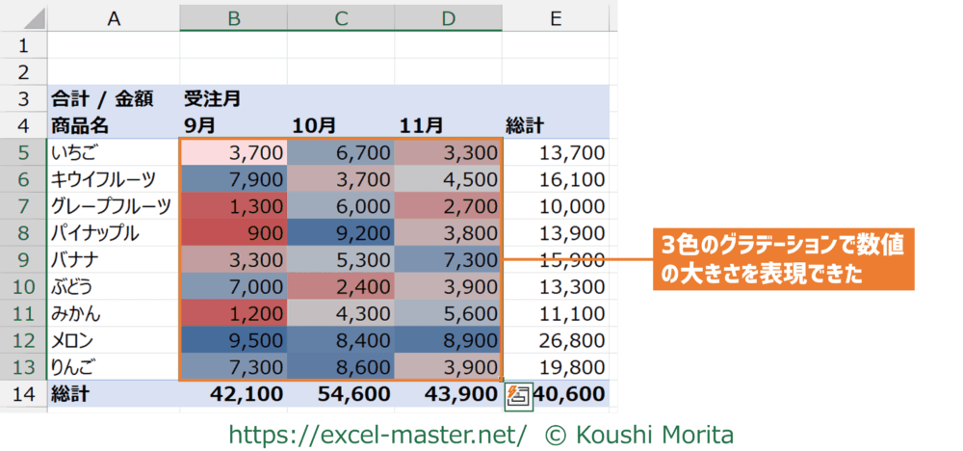Select grand total 42,100 for 9月
Screen dimensions: 963x451
click(233, 393)
